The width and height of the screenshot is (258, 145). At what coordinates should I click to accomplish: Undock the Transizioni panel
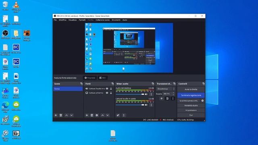(174, 84)
